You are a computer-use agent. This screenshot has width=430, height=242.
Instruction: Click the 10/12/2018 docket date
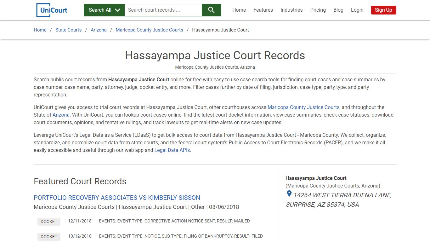coord(80,236)
